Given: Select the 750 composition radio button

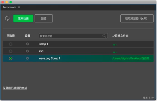Looking at the screenshot, I should (x=11, y=51).
